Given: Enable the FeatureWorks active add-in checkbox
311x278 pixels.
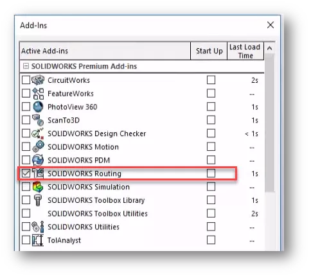Looking at the screenshot, I should point(26,93).
